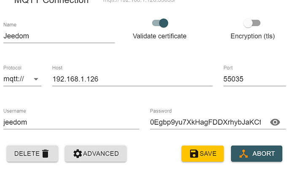Click the trash can icon on Delete

click(x=46, y=154)
